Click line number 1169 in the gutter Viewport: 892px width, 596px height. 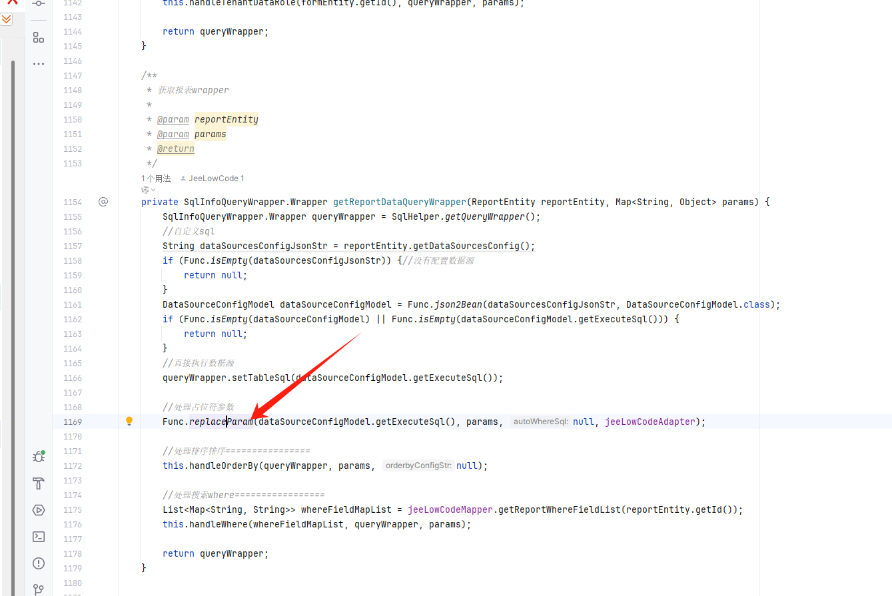point(73,422)
